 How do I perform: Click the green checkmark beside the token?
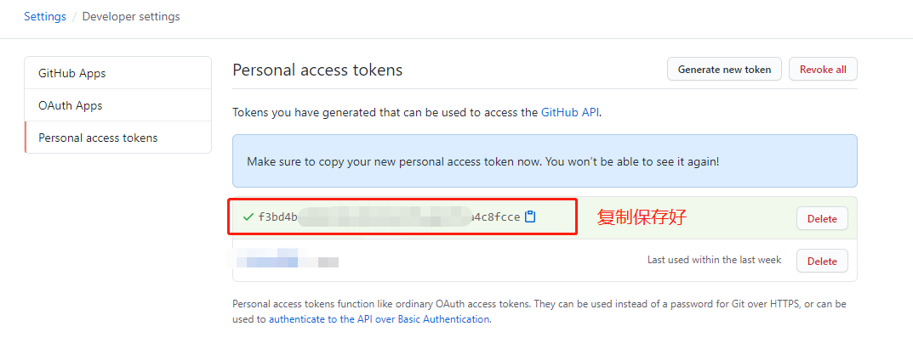coord(248,217)
